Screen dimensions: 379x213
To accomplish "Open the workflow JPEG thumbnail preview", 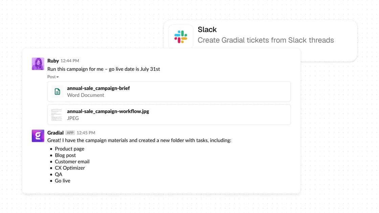I will tap(57, 115).
